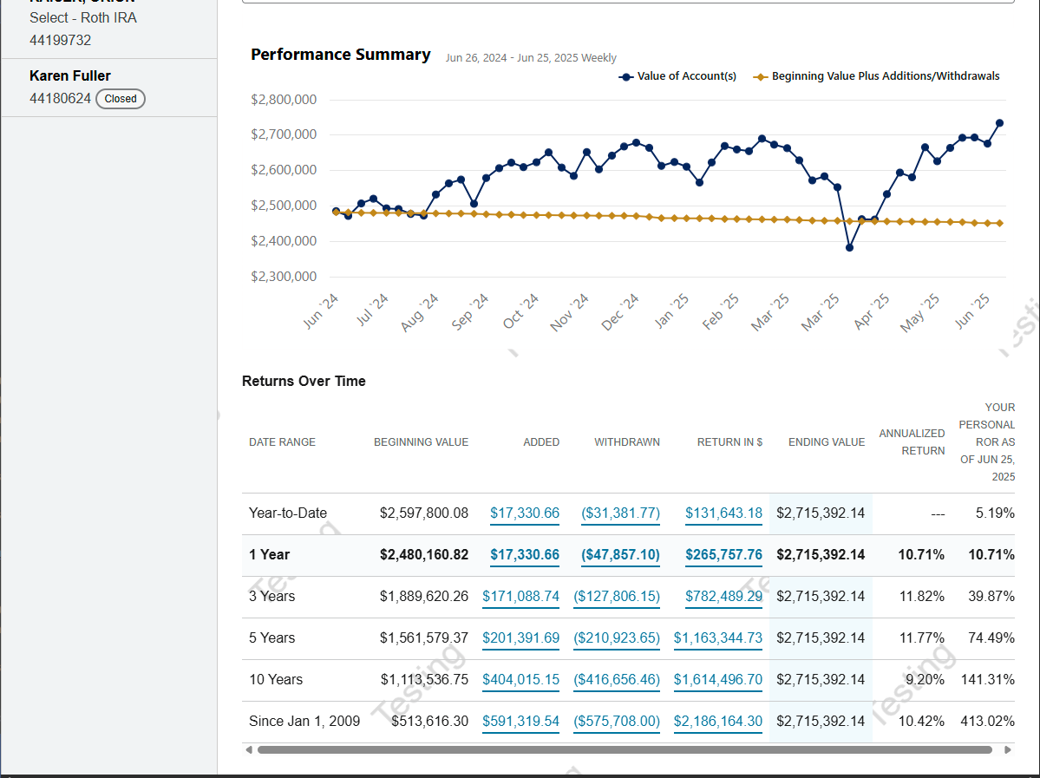Click the table's left scroll arrow
Viewport: 1040px width, 778px height.
pos(249,749)
